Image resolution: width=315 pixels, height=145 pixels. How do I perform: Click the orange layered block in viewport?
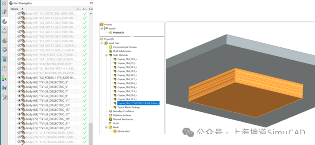pyautogui.click(x=245, y=93)
